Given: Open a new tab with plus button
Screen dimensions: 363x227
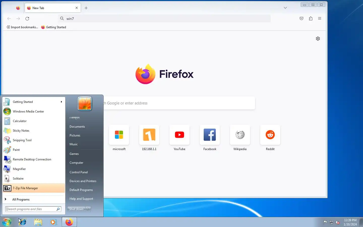Looking at the screenshot, I should [x=86, y=8].
